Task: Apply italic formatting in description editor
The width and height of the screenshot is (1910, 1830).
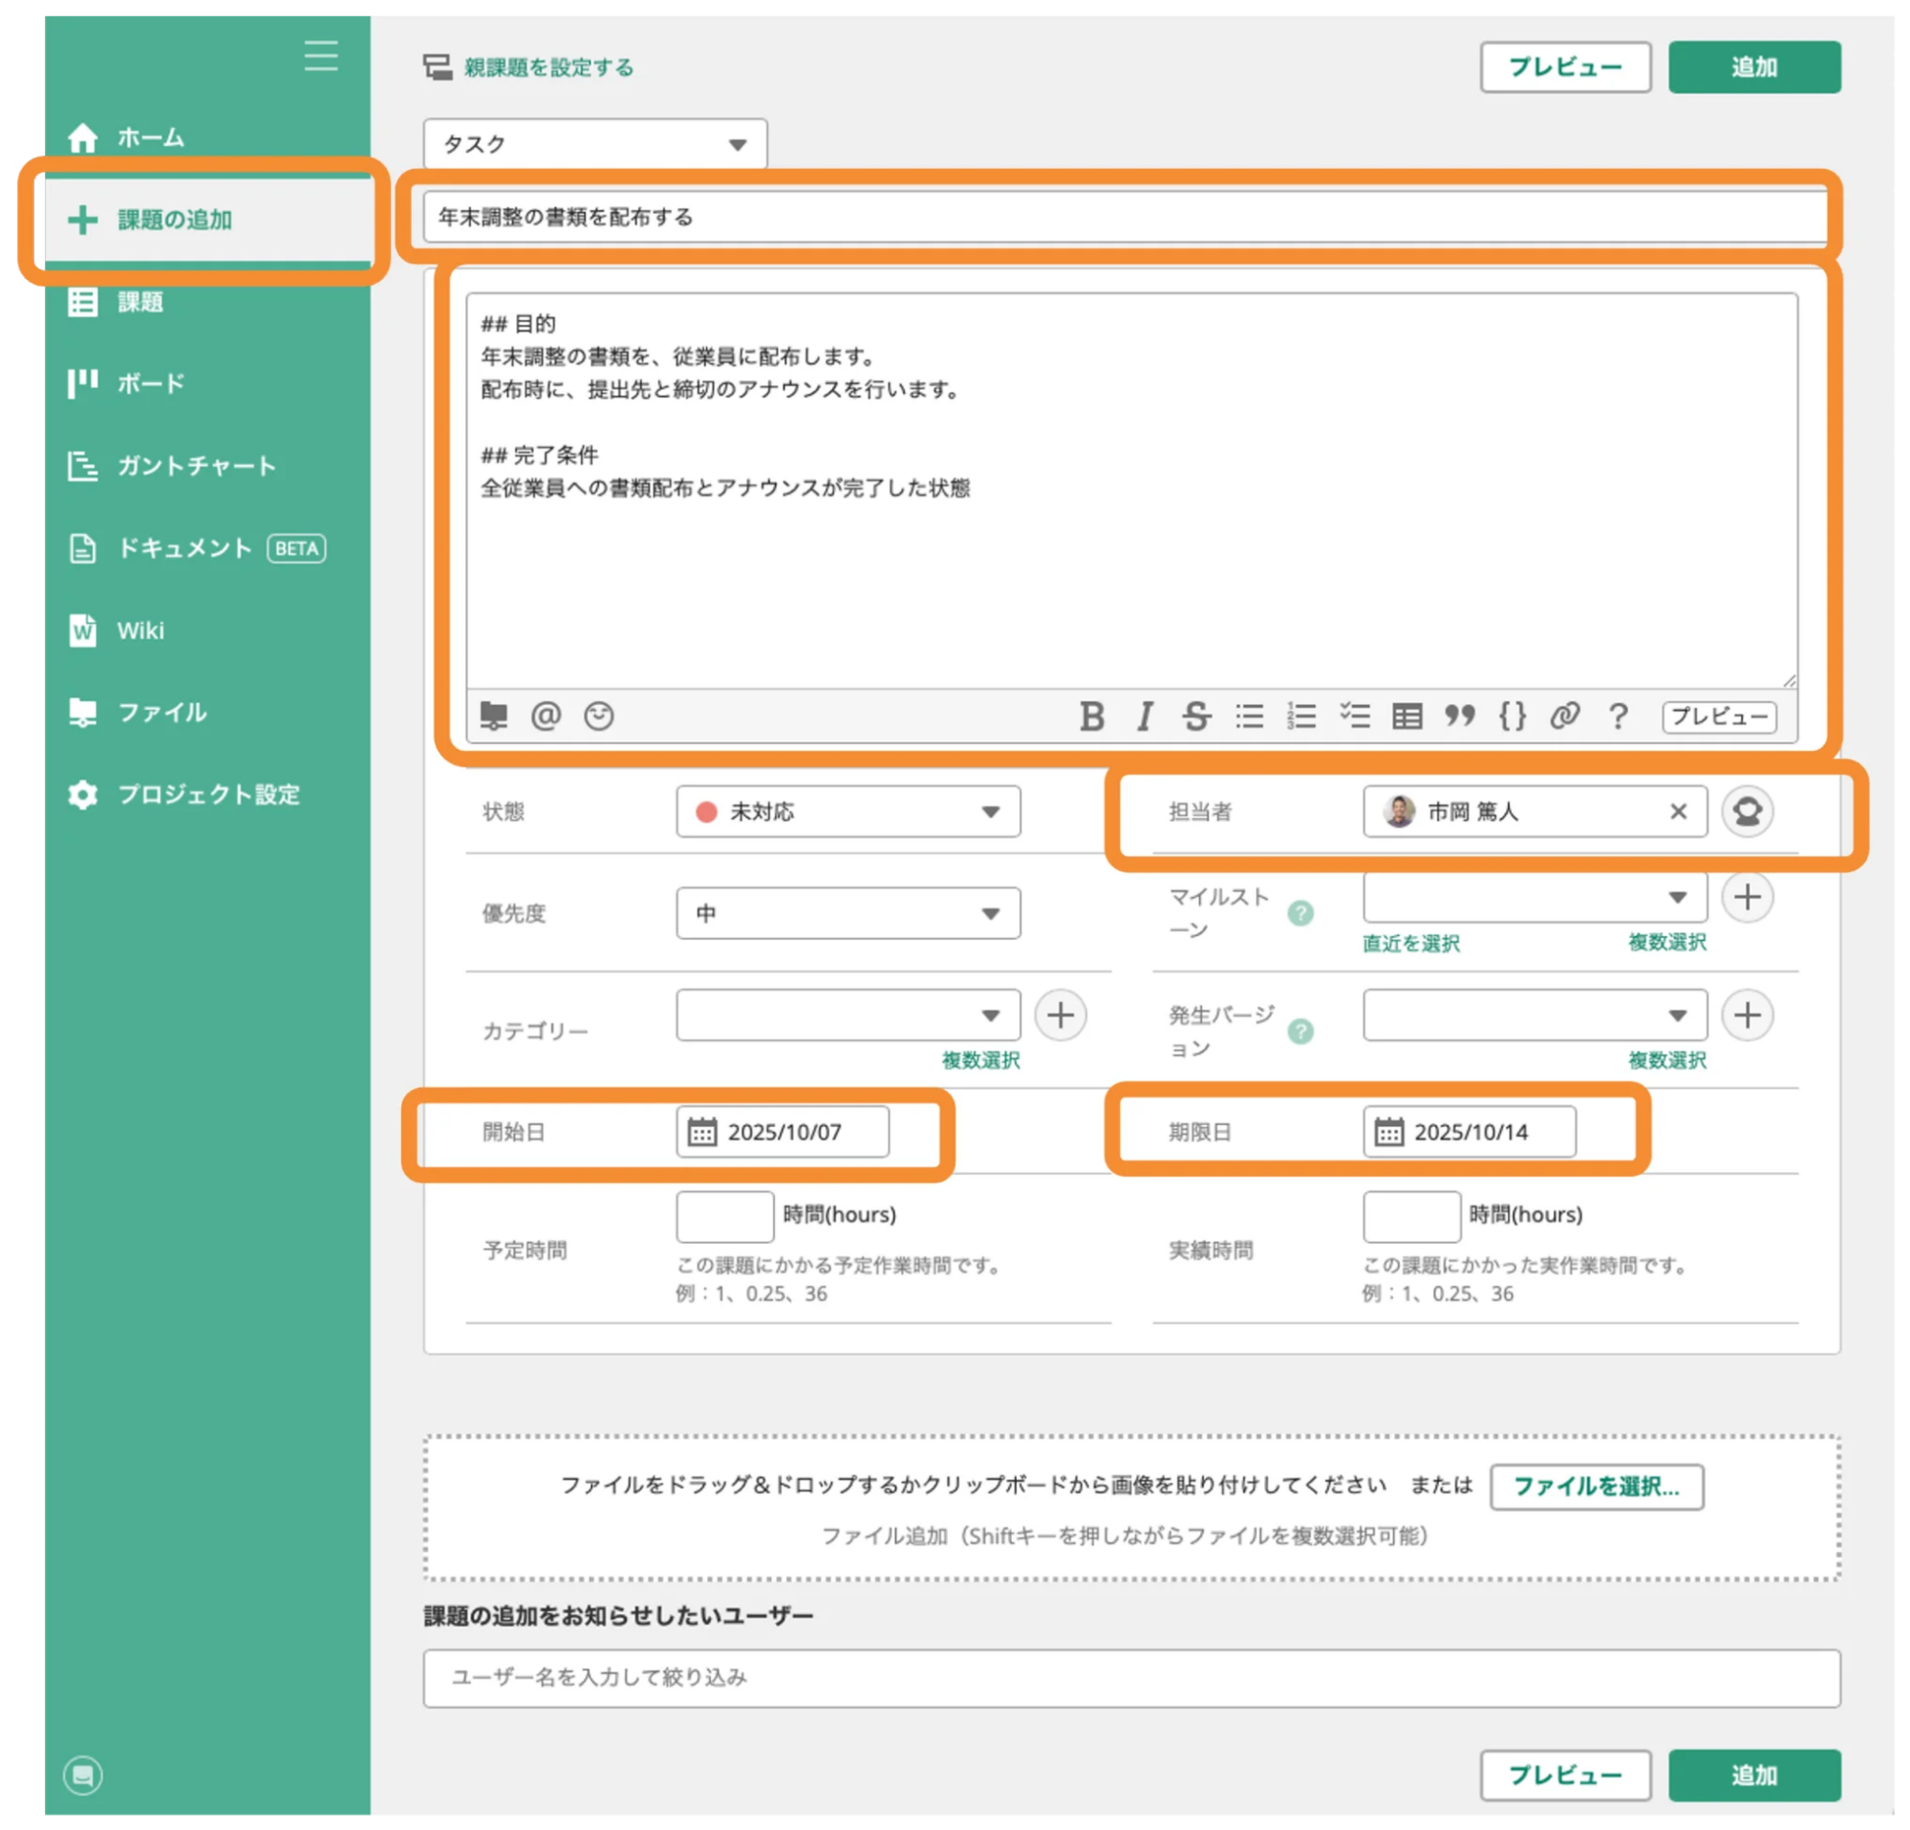Action: [x=1145, y=715]
